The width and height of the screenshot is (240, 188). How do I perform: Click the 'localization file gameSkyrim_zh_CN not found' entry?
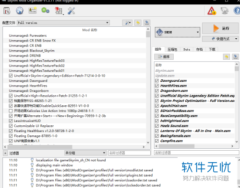[x=71, y=160]
